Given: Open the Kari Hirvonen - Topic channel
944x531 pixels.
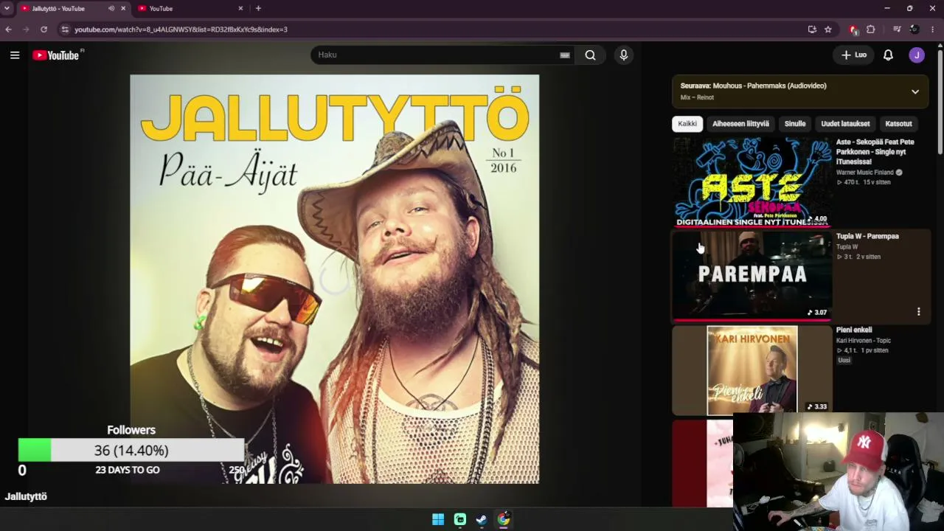Looking at the screenshot, I should (x=864, y=341).
